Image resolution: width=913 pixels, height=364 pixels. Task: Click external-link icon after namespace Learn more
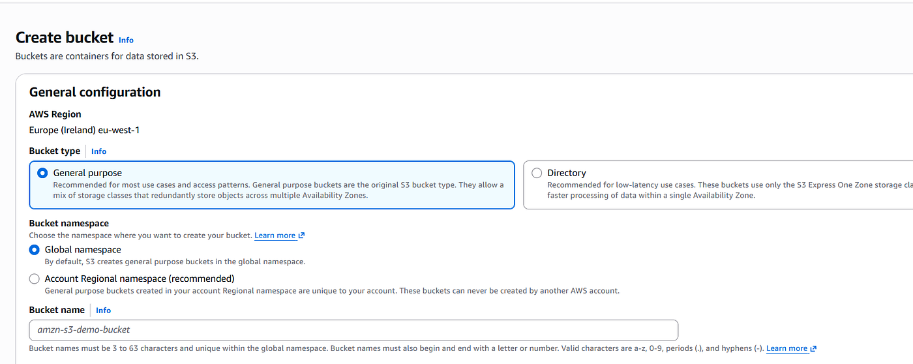click(x=301, y=235)
